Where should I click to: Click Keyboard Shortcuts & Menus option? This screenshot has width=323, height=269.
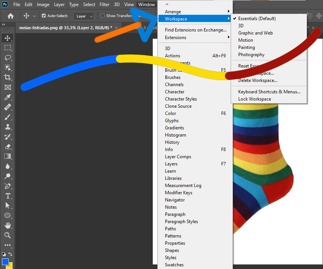pyautogui.click(x=269, y=92)
